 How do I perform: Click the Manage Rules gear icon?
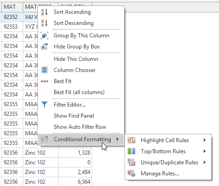click(x=131, y=174)
